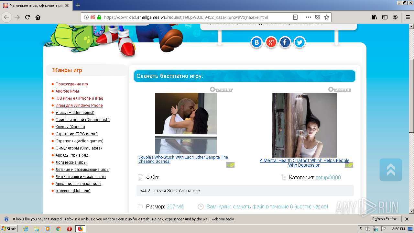Click Adskeeper logo above the chatbot ad
Screen dimensions: 414x233
tap(340, 90)
